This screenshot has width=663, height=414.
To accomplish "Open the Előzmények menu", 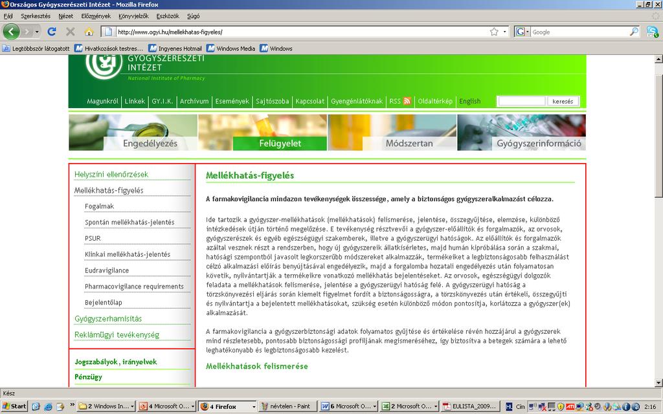I will click(96, 16).
